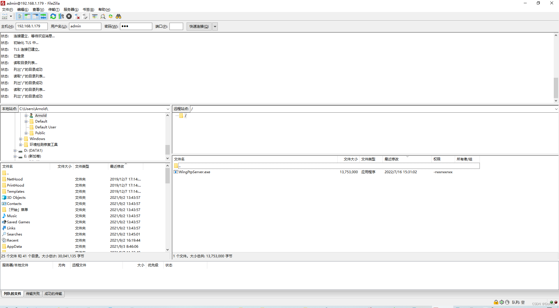The width and height of the screenshot is (559, 308).
Task: Click the lock encryption status icon
Action: [496, 302]
